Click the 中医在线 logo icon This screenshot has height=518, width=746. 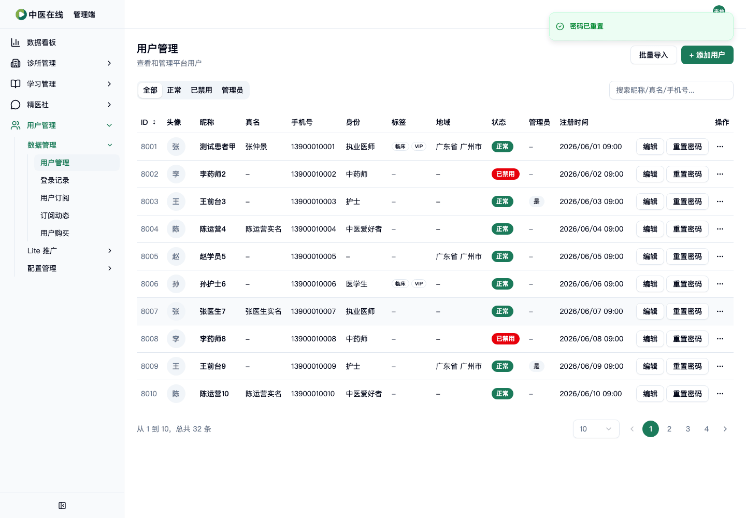click(x=21, y=15)
